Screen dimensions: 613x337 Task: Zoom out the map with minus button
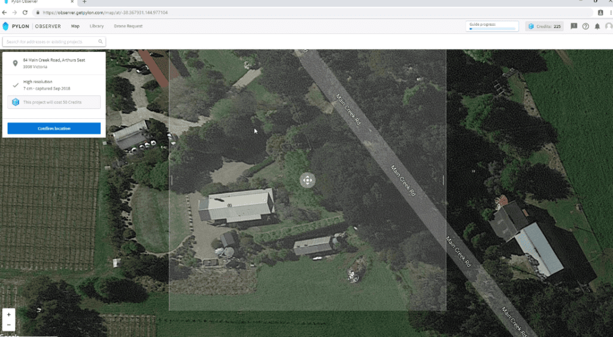click(8, 325)
